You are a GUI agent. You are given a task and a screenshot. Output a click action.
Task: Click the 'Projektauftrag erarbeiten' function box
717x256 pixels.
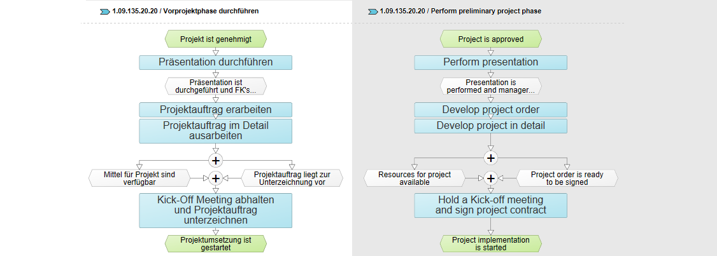tap(216, 110)
